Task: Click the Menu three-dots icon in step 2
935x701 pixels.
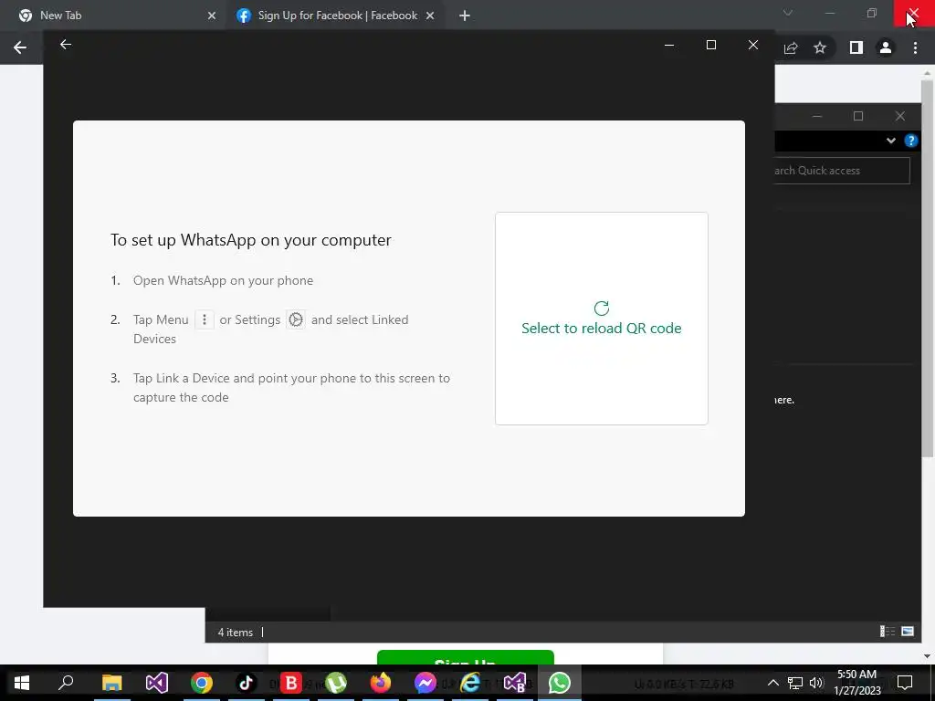Action: (x=204, y=319)
